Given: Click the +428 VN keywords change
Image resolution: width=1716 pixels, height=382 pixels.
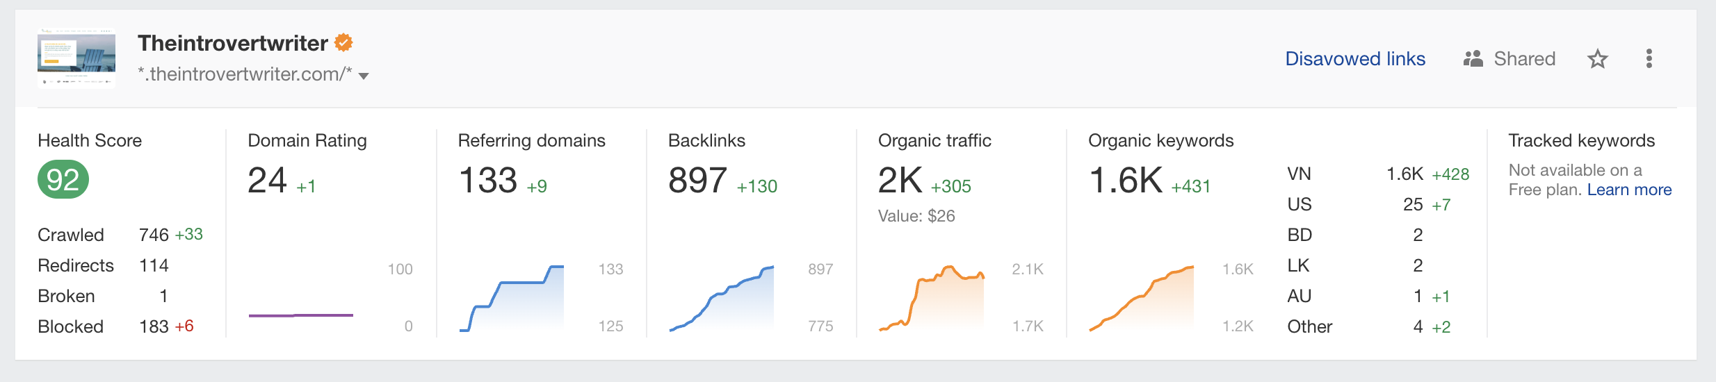Looking at the screenshot, I should click(1451, 174).
